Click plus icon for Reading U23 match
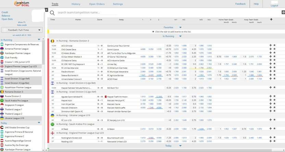Viewport: 285px width, 152px height. (x=270, y=141)
